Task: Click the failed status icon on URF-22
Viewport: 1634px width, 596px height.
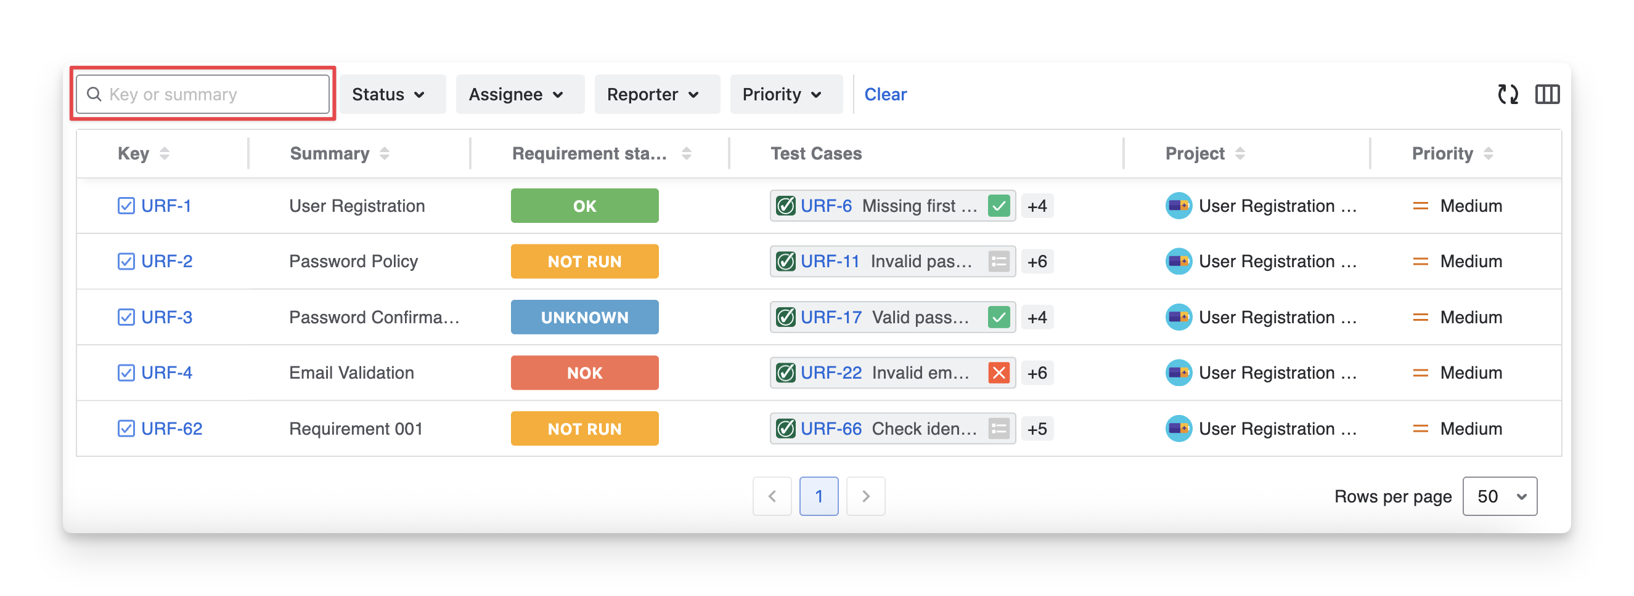Action: click(999, 373)
